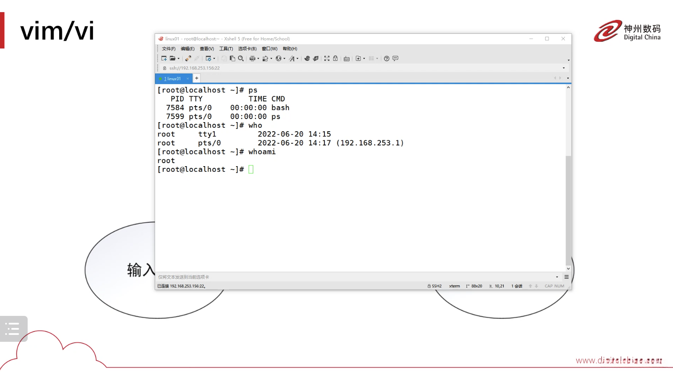Click the Copy icon in toolbar

pyautogui.click(x=224, y=58)
